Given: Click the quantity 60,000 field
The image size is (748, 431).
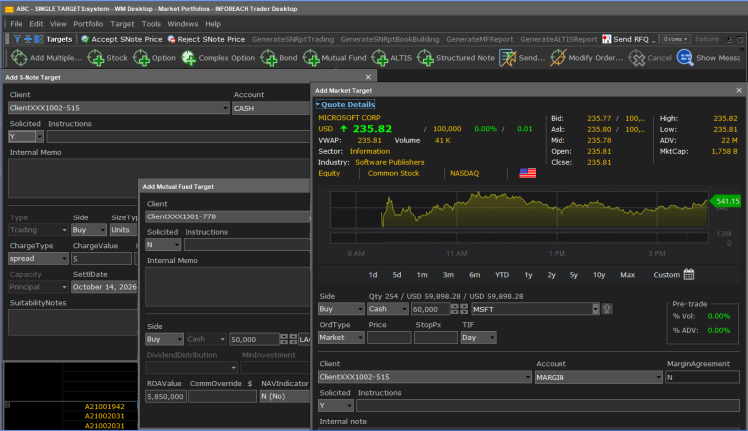Looking at the screenshot, I should (430, 309).
